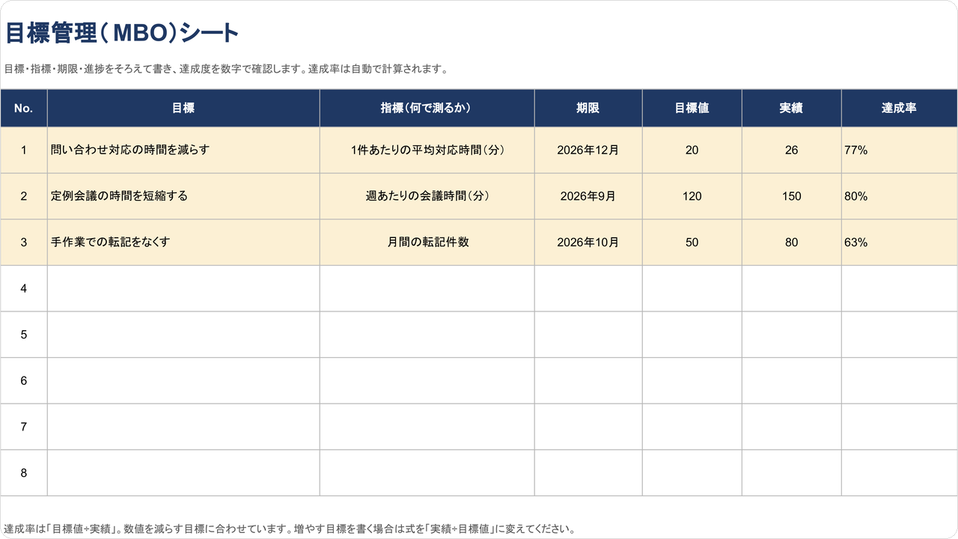This screenshot has width=958, height=539.
Task: Click the footer note starting '達成率は「目標値÷実績」'
Action: [290, 529]
